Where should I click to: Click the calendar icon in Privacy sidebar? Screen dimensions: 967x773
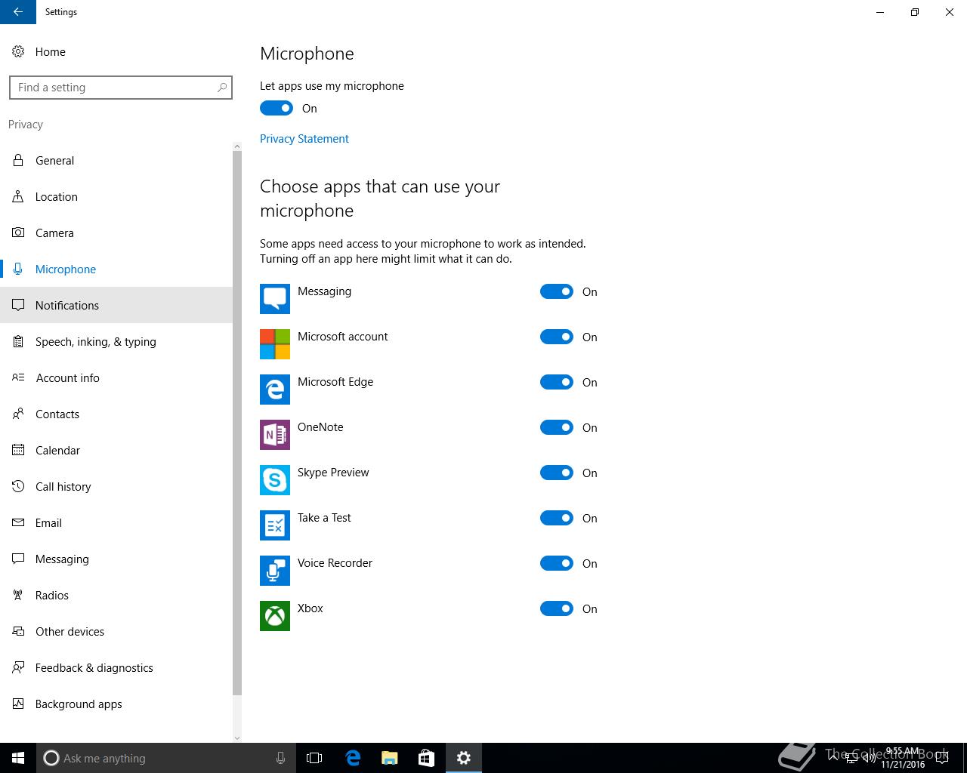[18, 450]
